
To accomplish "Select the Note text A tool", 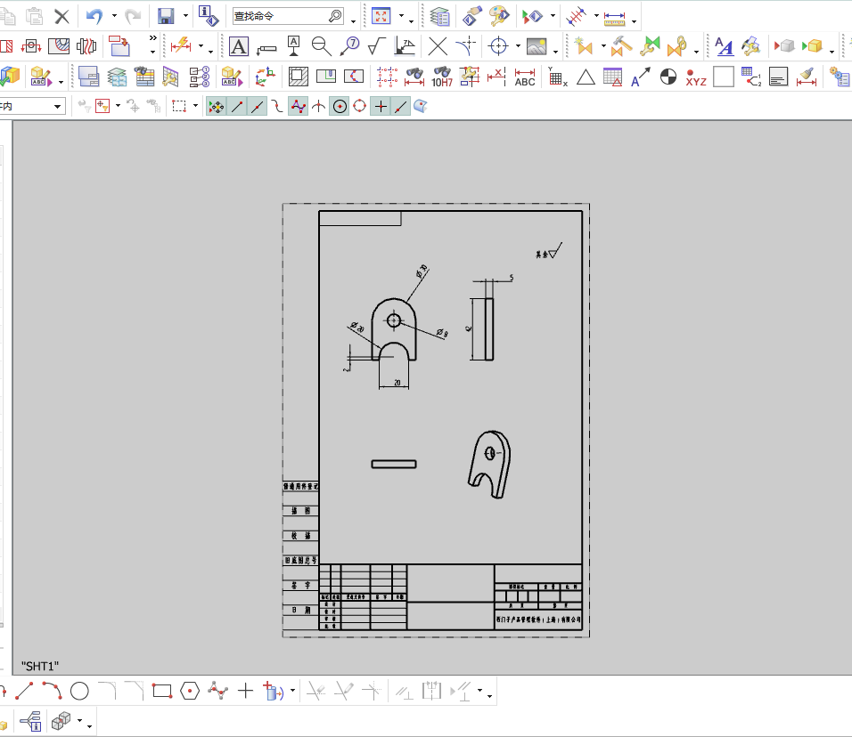I will point(239,46).
